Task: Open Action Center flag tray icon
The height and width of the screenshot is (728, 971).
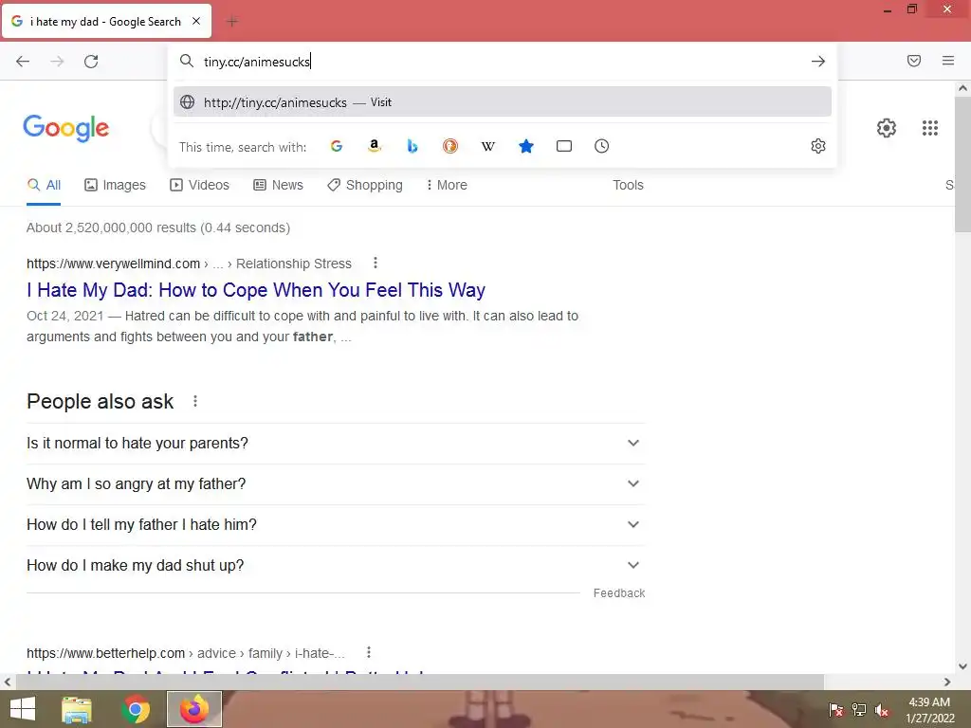Action: 835,710
